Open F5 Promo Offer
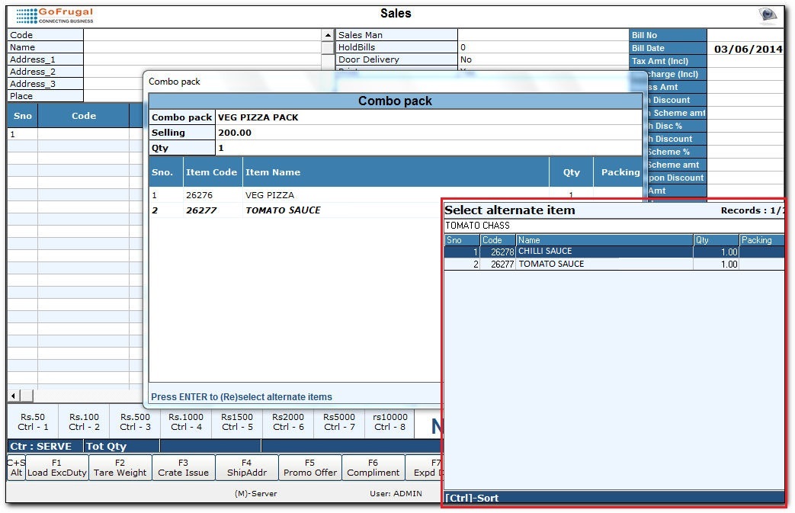795x513 pixels. [x=309, y=467]
